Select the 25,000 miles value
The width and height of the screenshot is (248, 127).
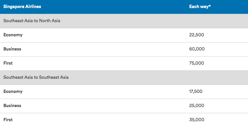[196, 105]
